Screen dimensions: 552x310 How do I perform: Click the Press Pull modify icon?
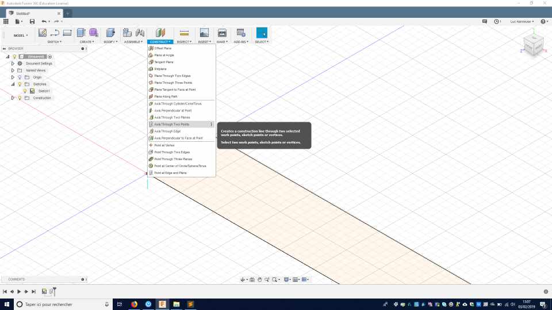(110, 33)
